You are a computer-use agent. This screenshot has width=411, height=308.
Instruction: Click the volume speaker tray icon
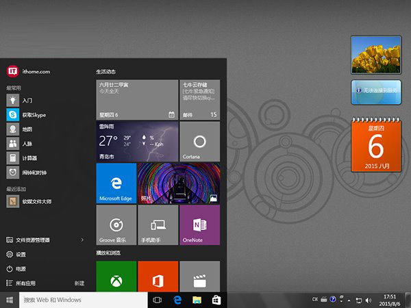(x=369, y=300)
